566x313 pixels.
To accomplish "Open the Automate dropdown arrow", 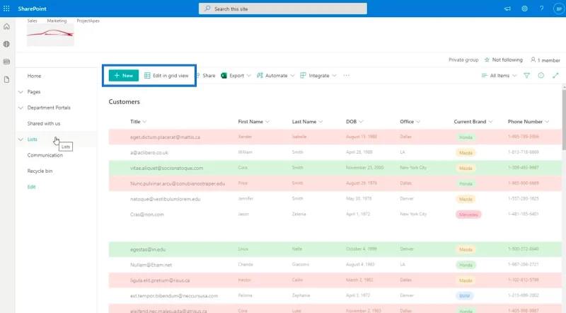I will (x=292, y=76).
